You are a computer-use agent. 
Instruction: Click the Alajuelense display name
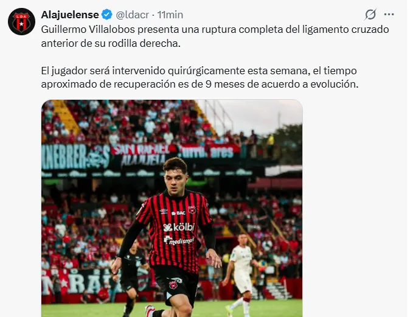coord(70,15)
